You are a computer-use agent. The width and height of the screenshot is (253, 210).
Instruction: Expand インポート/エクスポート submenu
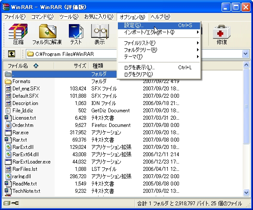(159, 32)
